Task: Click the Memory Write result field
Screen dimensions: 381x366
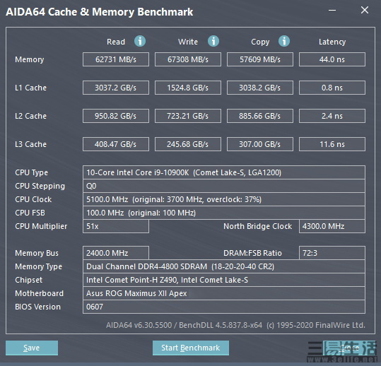Action: click(188, 59)
